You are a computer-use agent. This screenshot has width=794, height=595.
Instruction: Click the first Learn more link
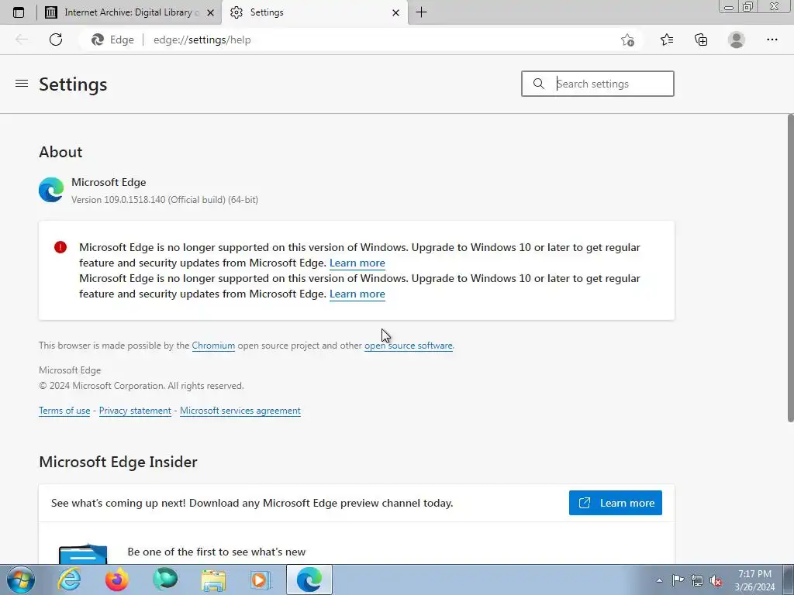tap(357, 263)
